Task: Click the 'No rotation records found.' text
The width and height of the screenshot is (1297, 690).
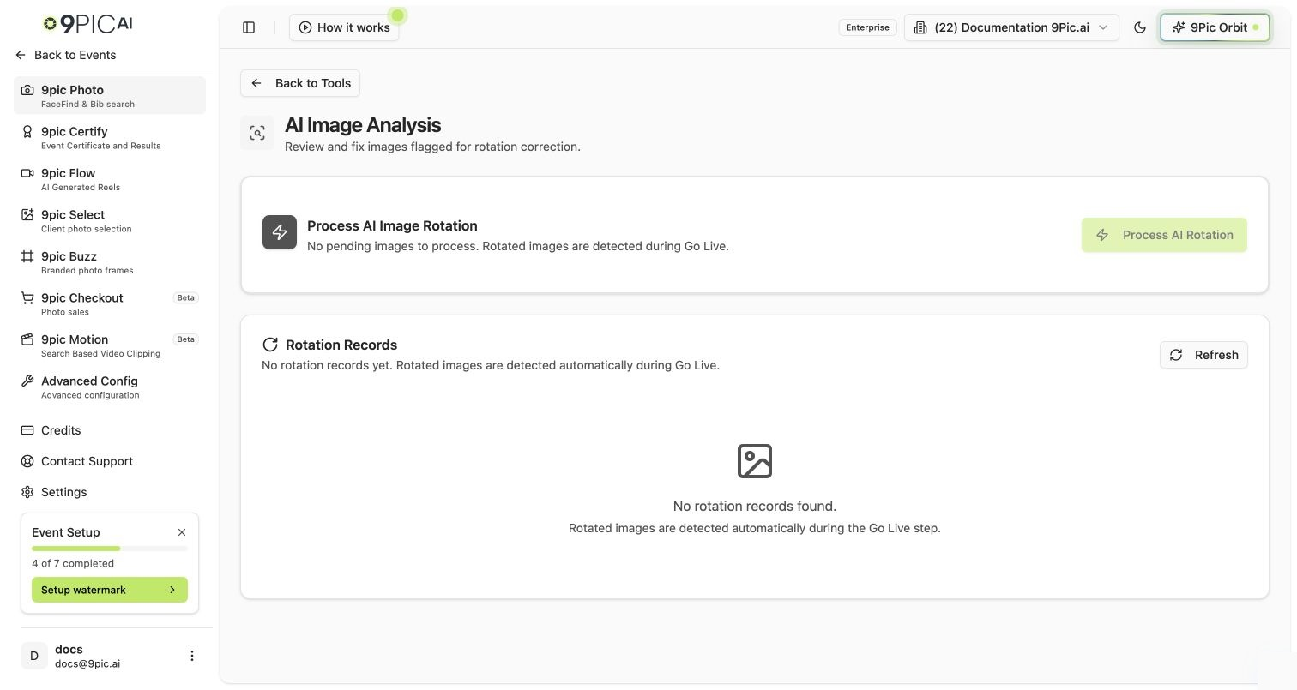Action: tap(755, 506)
